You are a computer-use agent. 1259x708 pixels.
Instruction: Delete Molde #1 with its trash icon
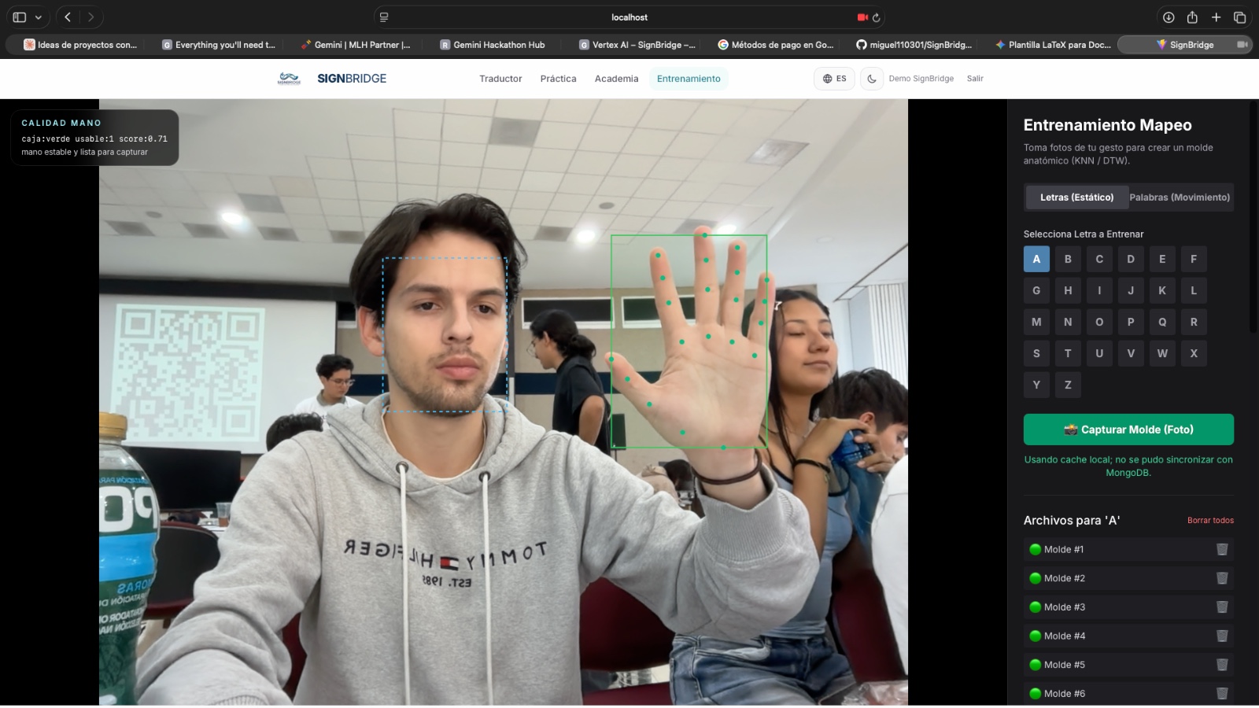(x=1222, y=549)
